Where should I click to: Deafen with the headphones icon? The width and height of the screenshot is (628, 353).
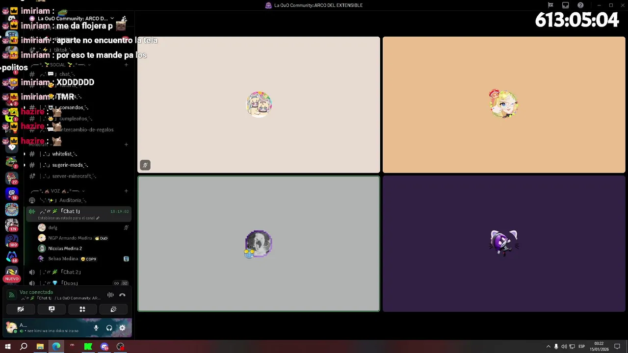(x=109, y=328)
